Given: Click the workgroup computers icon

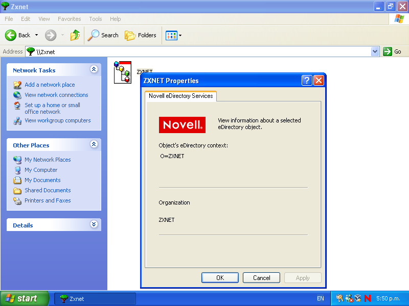Looking at the screenshot, I should click(x=17, y=121).
